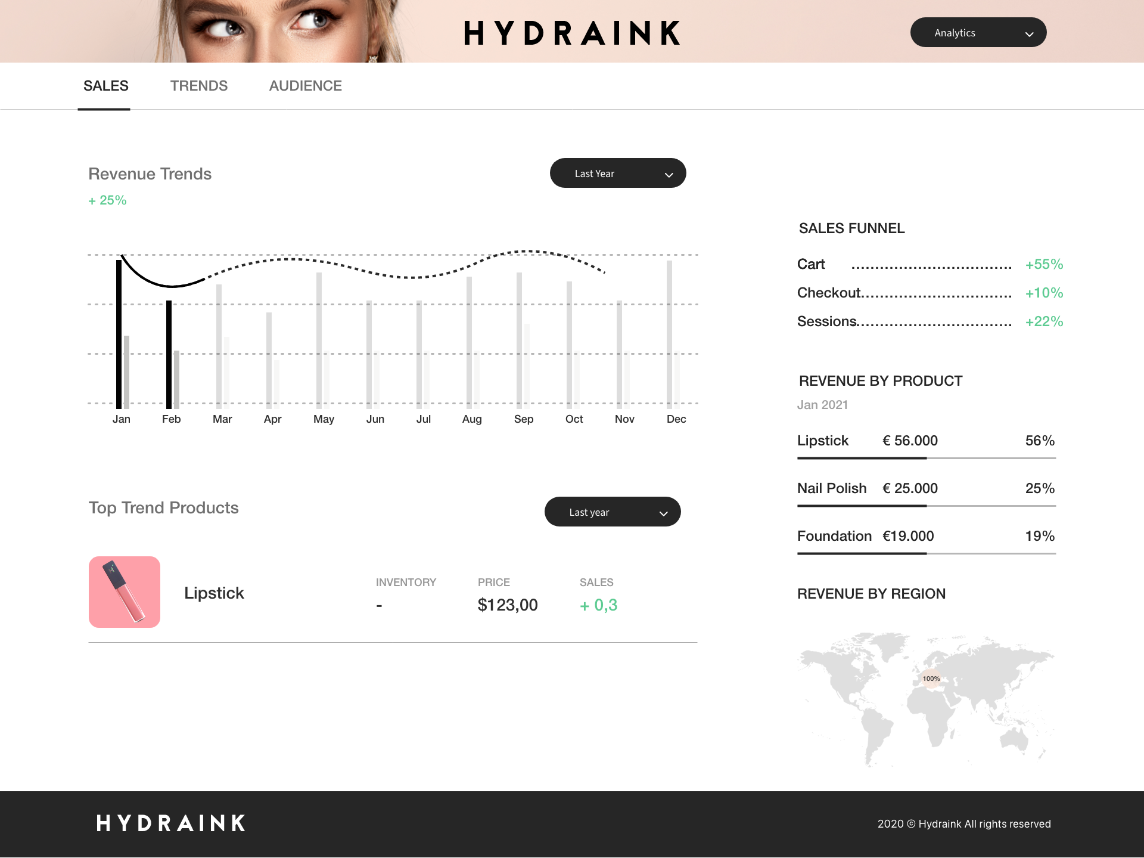Click the Lipstick product thumbnail image
This screenshot has height=858, width=1144.
pyautogui.click(x=125, y=592)
